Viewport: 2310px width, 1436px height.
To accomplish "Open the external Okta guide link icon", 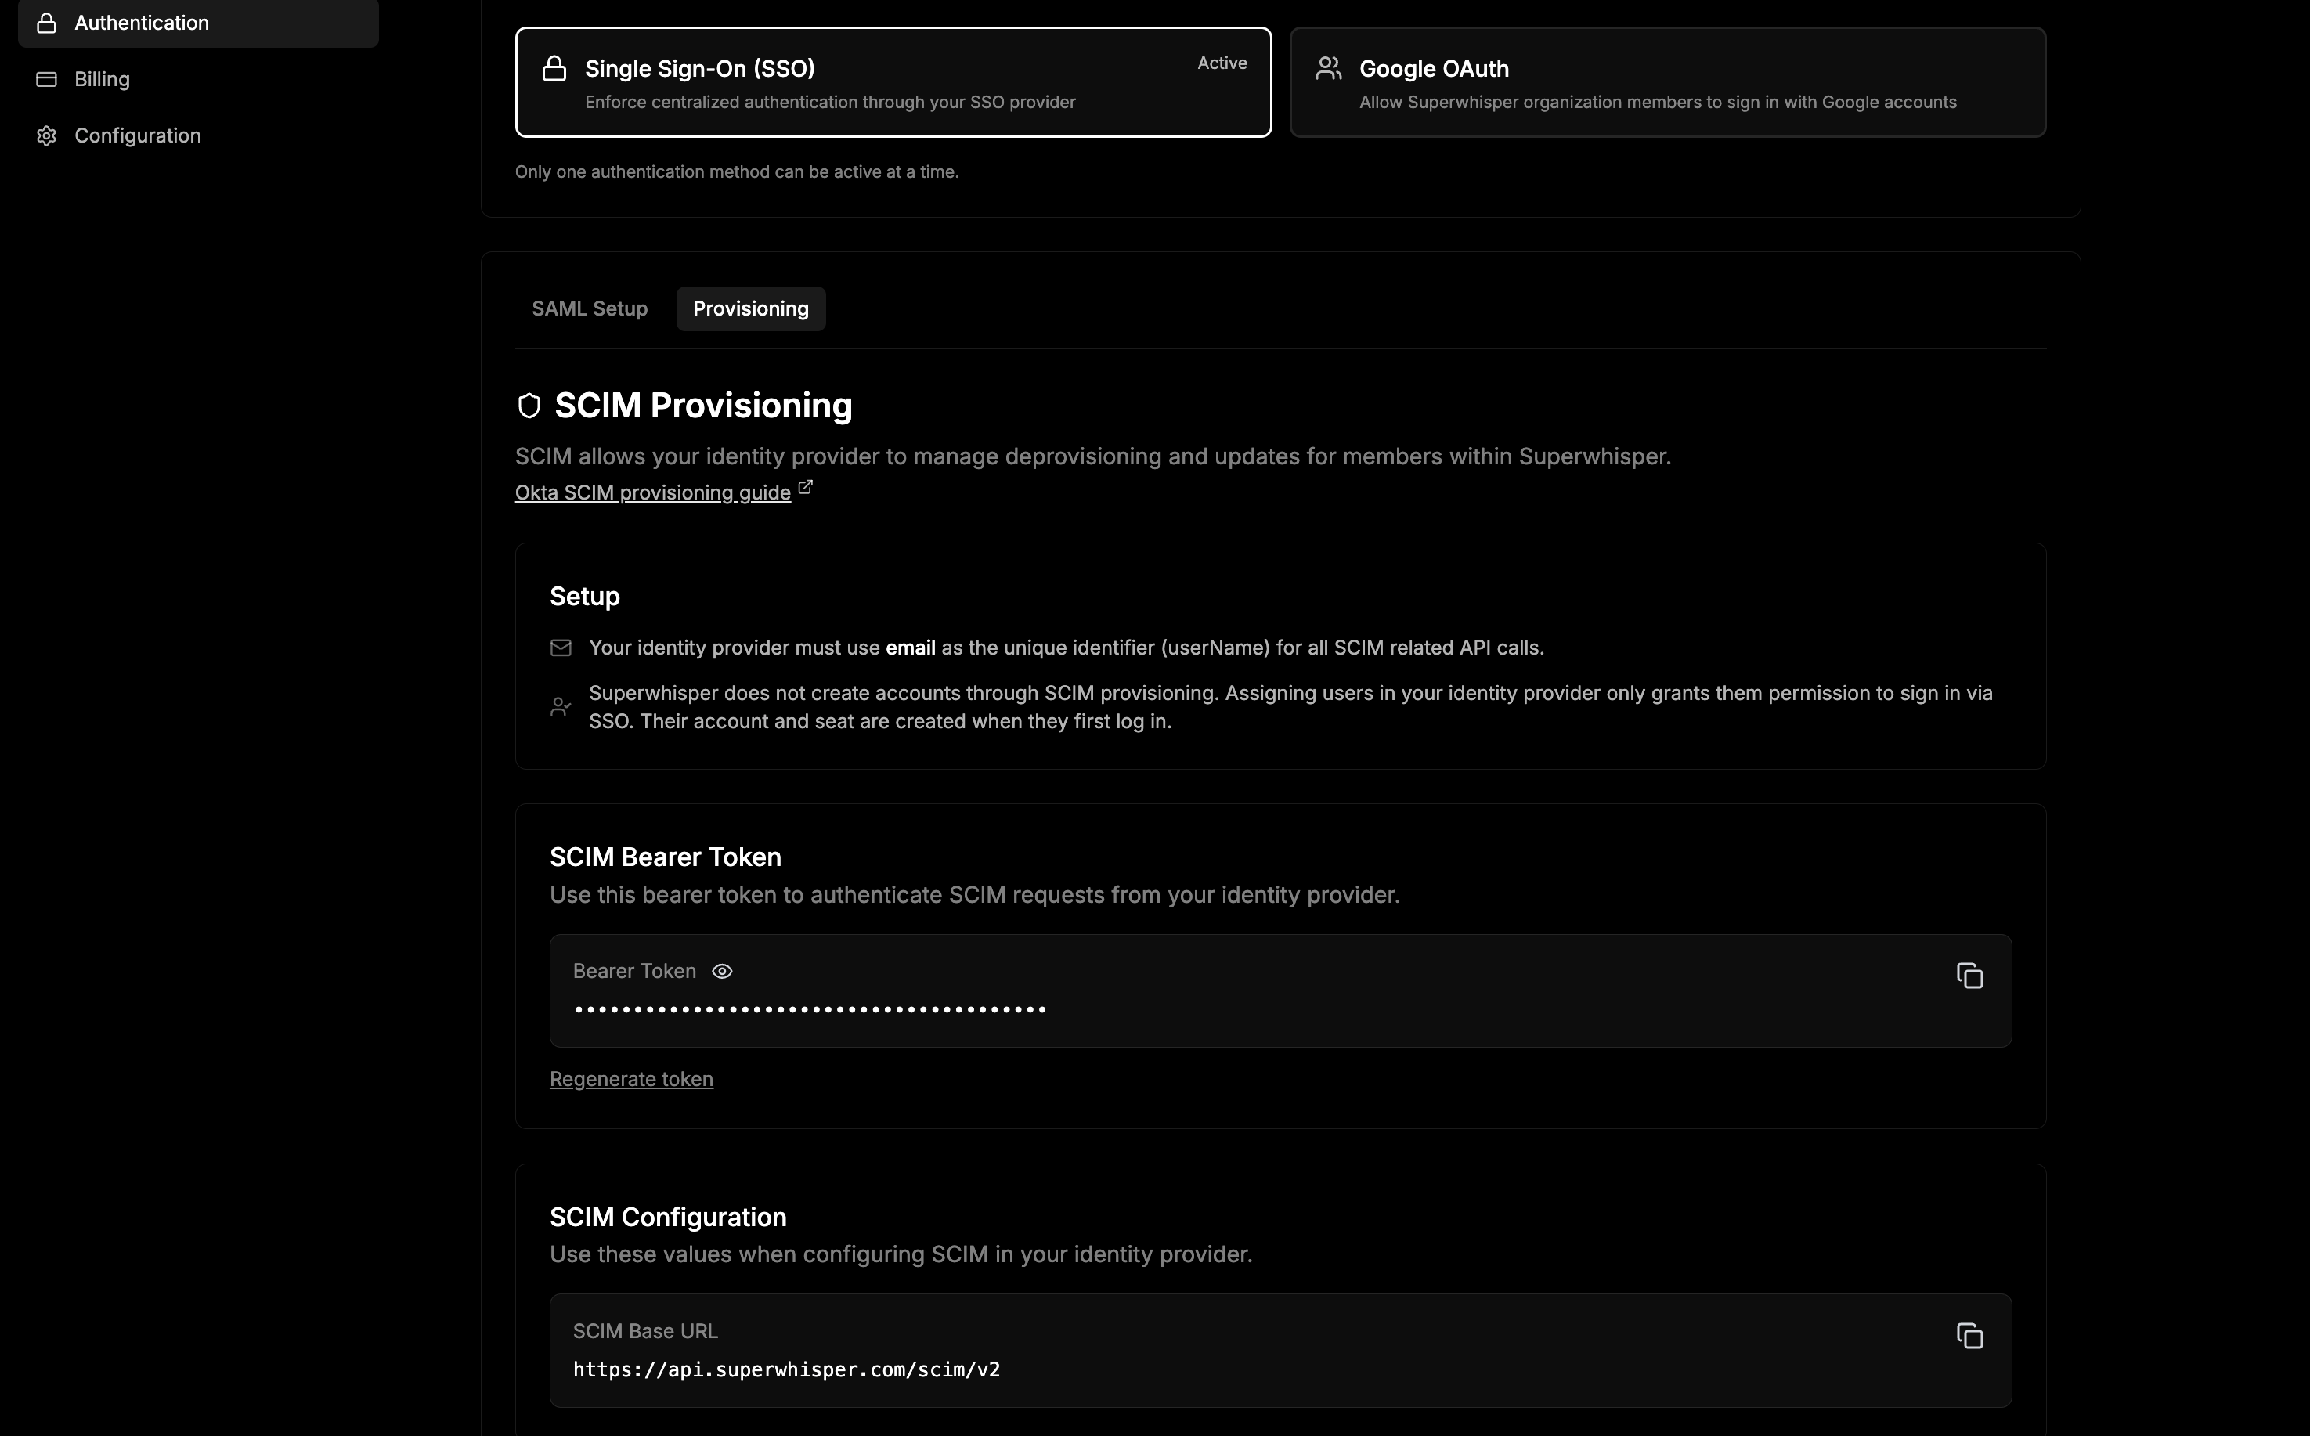I will 806,485.
